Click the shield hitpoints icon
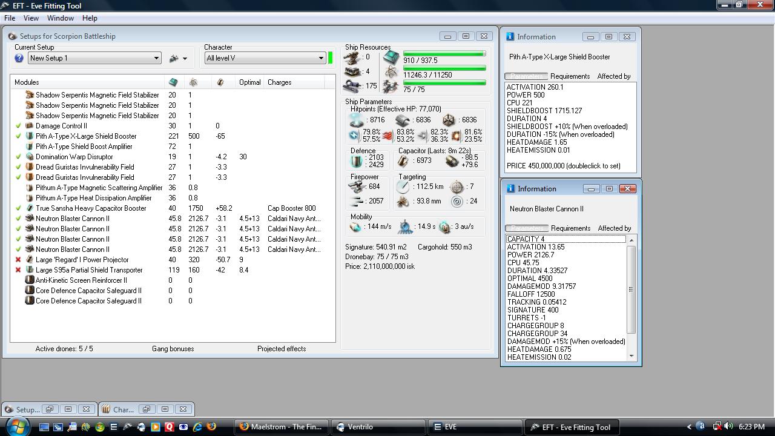This screenshot has width=775, height=436. pyautogui.click(x=355, y=120)
